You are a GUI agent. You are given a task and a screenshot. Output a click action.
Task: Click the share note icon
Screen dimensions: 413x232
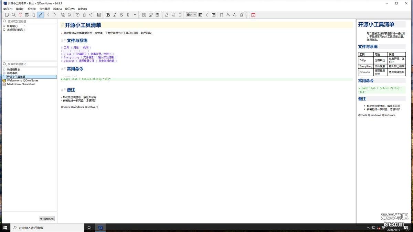[91, 15]
